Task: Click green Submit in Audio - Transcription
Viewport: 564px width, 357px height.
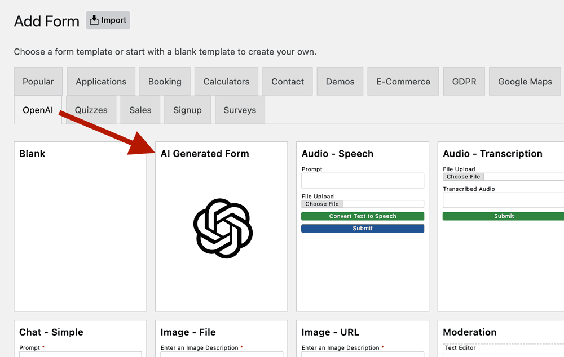Action: (x=503, y=216)
